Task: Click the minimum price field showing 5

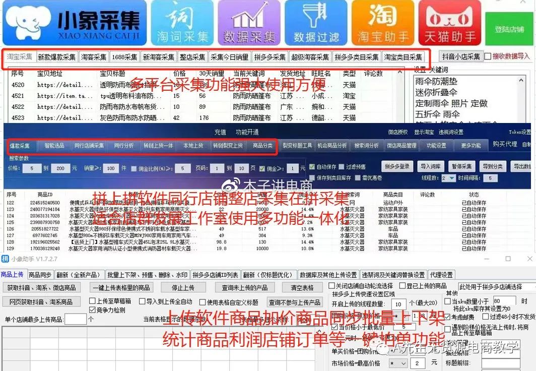Action: click(x=32, y=168)
